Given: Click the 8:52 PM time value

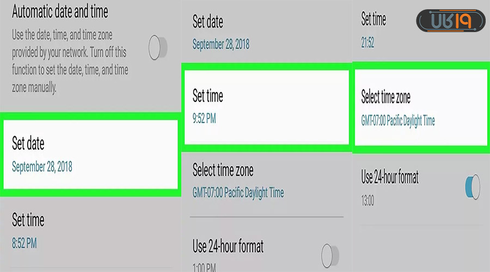Looking at the screenshot, I should (24, 242).
